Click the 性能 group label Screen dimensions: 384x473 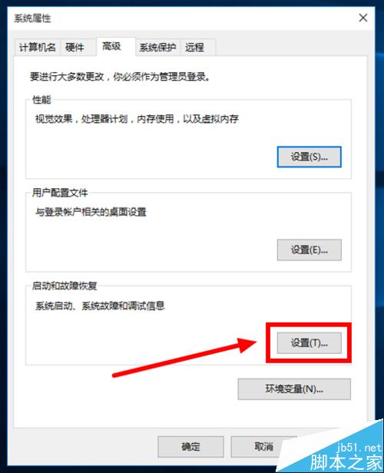[x=41, y=99]
